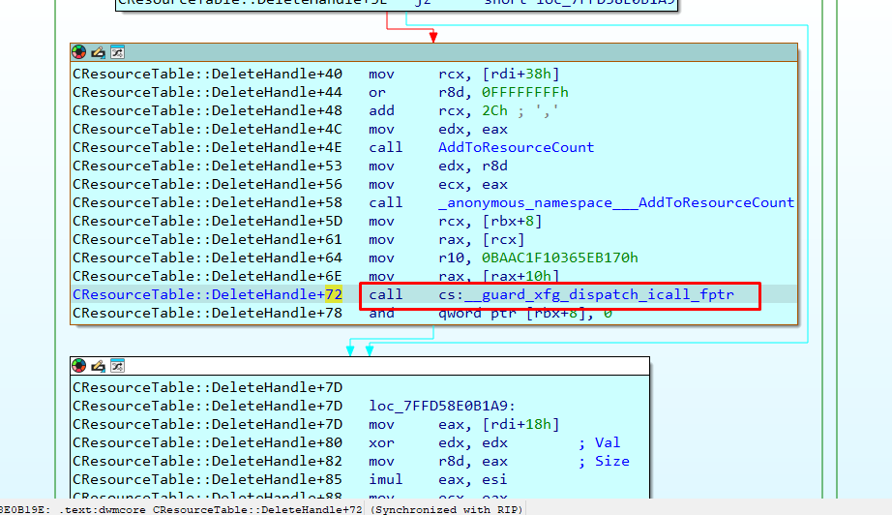Click the address CResourceTable::DeleteHandle+78
Viewport: 892px width, 515px height.
[207, 314]
